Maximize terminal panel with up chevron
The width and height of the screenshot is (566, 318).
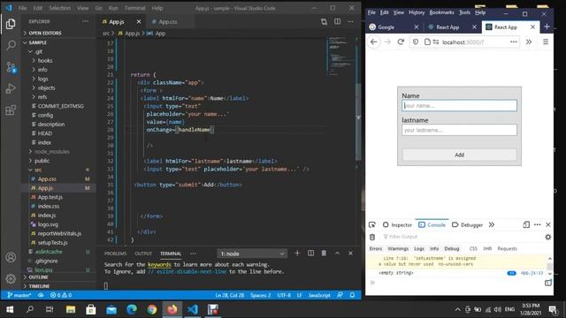tap(337, 254)
